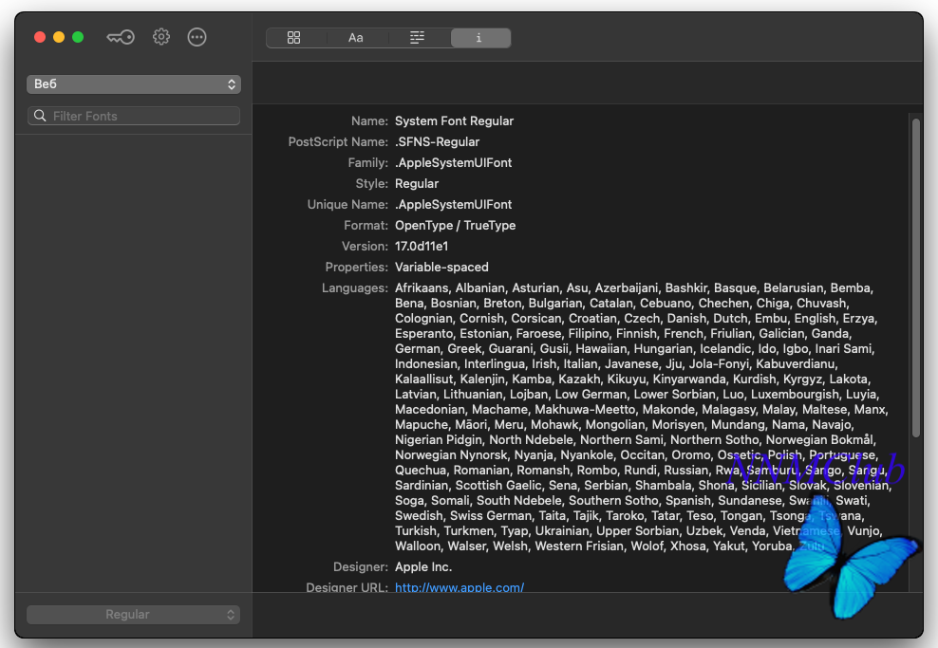Select the "Variable-spaced" properties value

(441, 268)
